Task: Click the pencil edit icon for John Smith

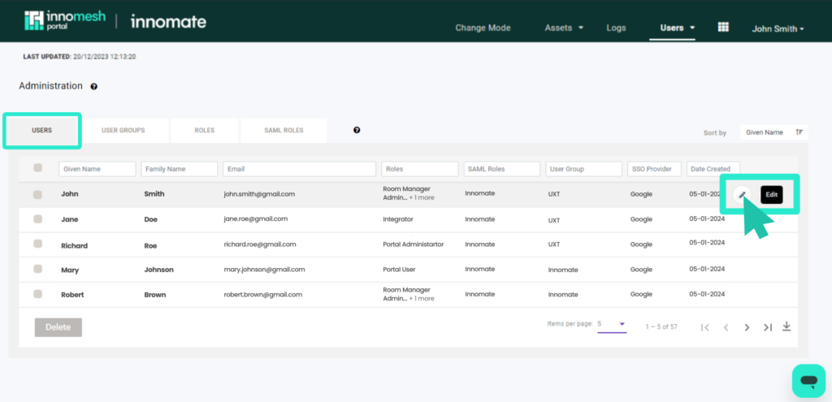Action: tap(742, 195)
